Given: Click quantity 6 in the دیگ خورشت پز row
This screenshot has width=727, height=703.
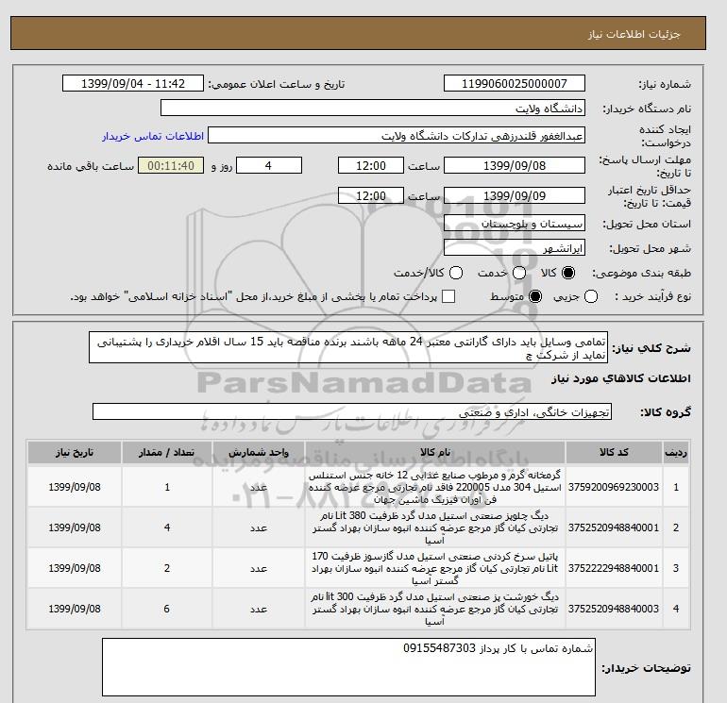Looking at the screenshot, I should click(x=167, y=609).
